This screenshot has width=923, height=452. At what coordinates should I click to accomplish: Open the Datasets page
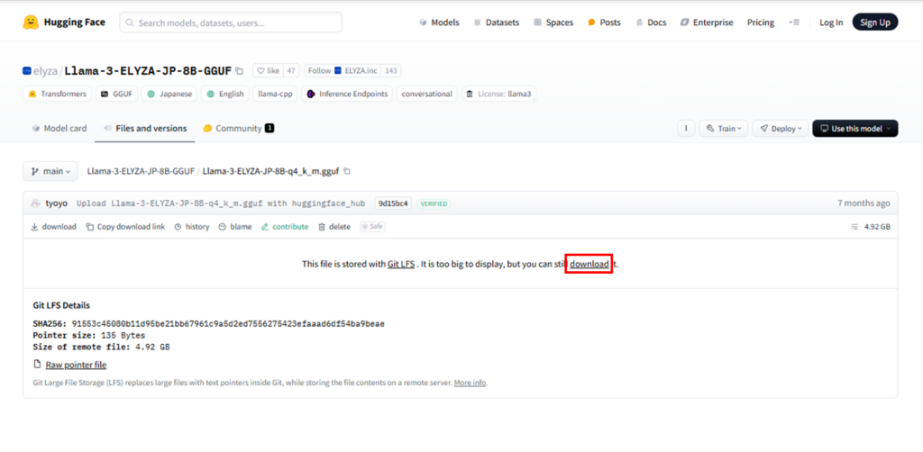click(x=497, y=23)
